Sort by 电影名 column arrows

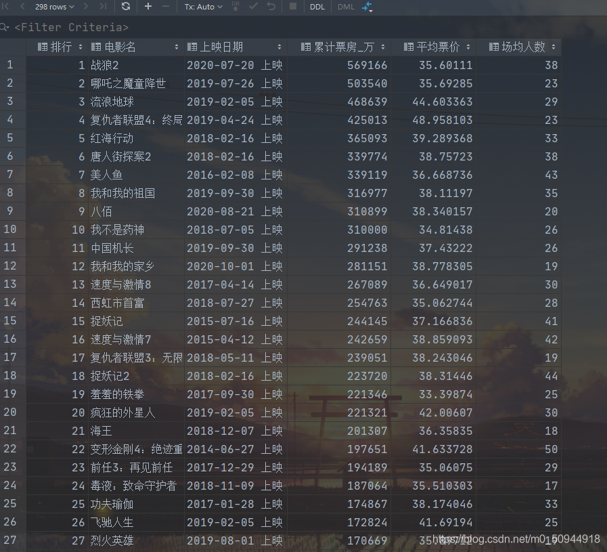177,47
